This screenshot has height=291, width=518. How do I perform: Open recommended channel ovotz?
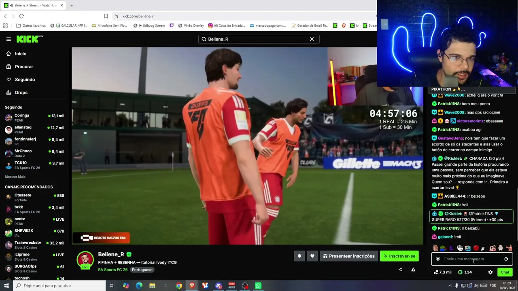tap(34, 221)
